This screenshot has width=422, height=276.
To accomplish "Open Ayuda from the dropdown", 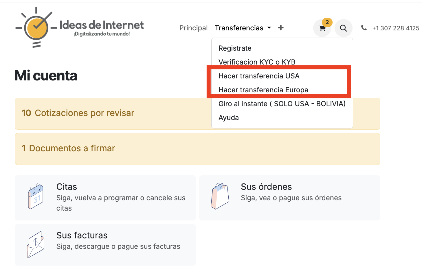I will coord(228,118).
